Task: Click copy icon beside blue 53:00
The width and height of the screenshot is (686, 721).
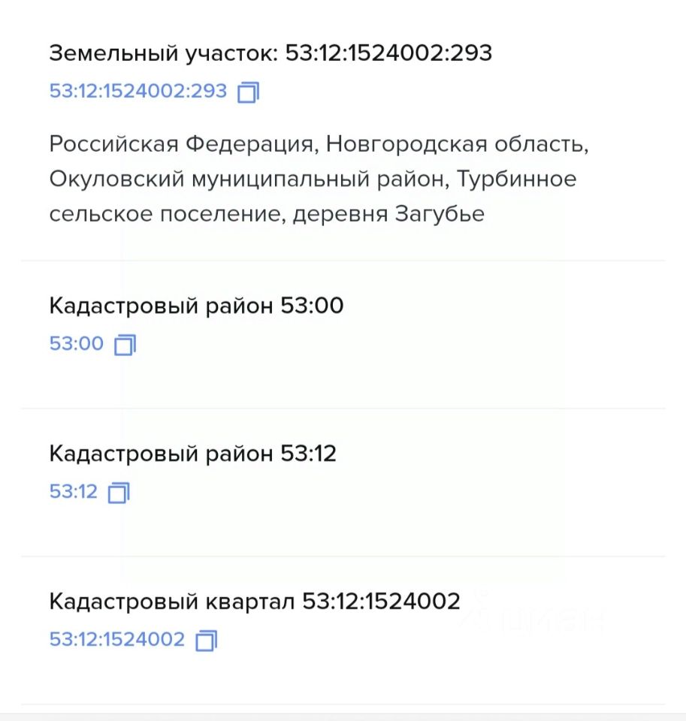Action: (x=125, y=345)
